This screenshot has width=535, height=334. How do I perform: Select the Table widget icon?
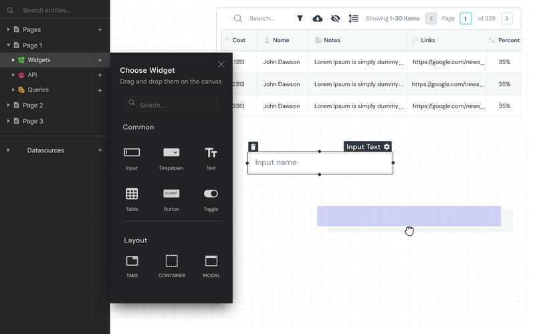[x=132, y=194]
